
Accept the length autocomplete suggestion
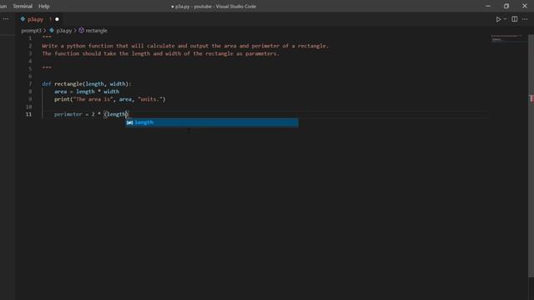pos(212,122)
